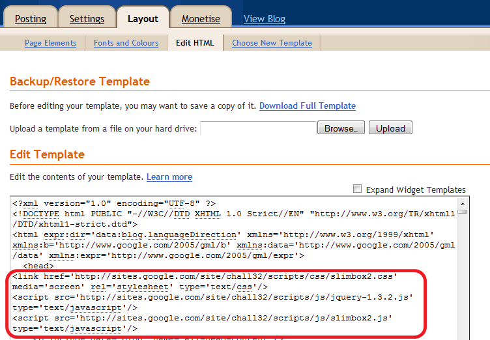The height and width of the screenshot is (340, 490).
Task: Click the scroll up arrow of template editor
Action: 463,203
